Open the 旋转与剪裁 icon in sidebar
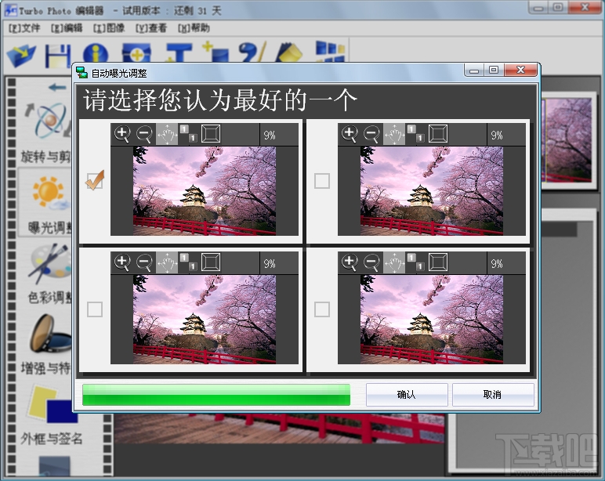The height and width of the screenshot is (481, 605). coord(49,121)
